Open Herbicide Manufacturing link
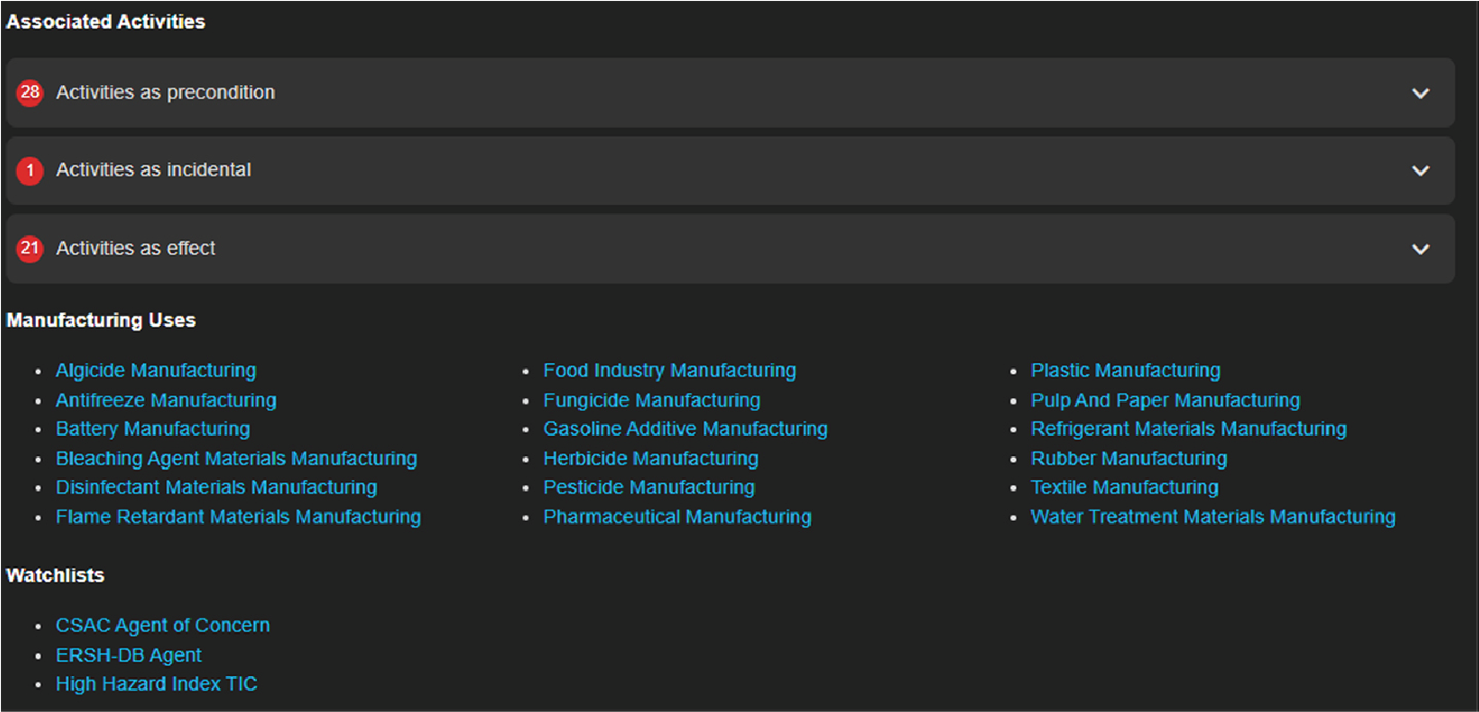 point(651,458)
